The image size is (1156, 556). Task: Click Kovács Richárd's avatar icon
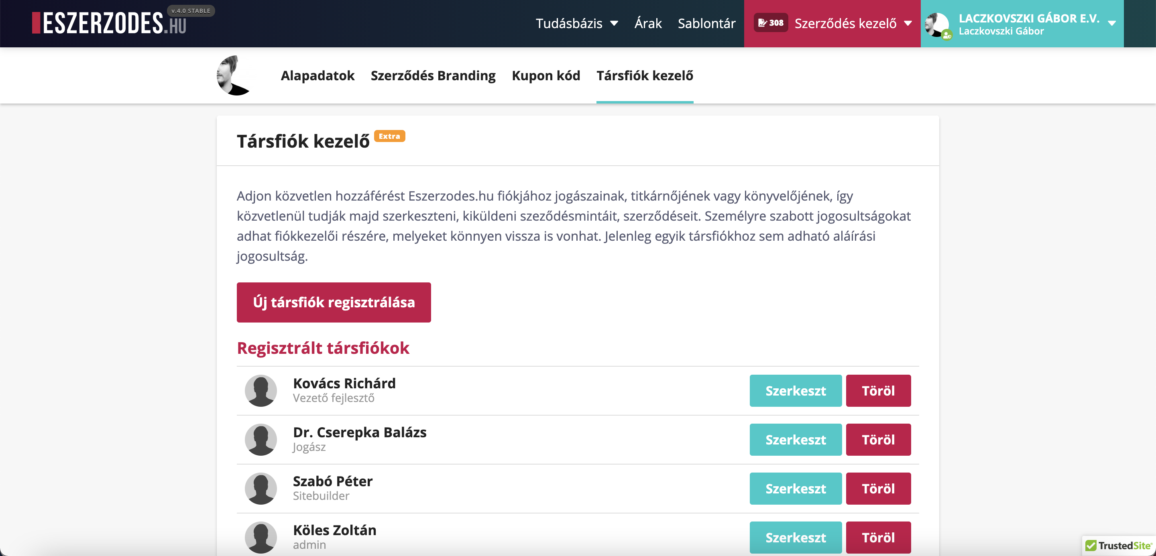click(x=261, y=391)
